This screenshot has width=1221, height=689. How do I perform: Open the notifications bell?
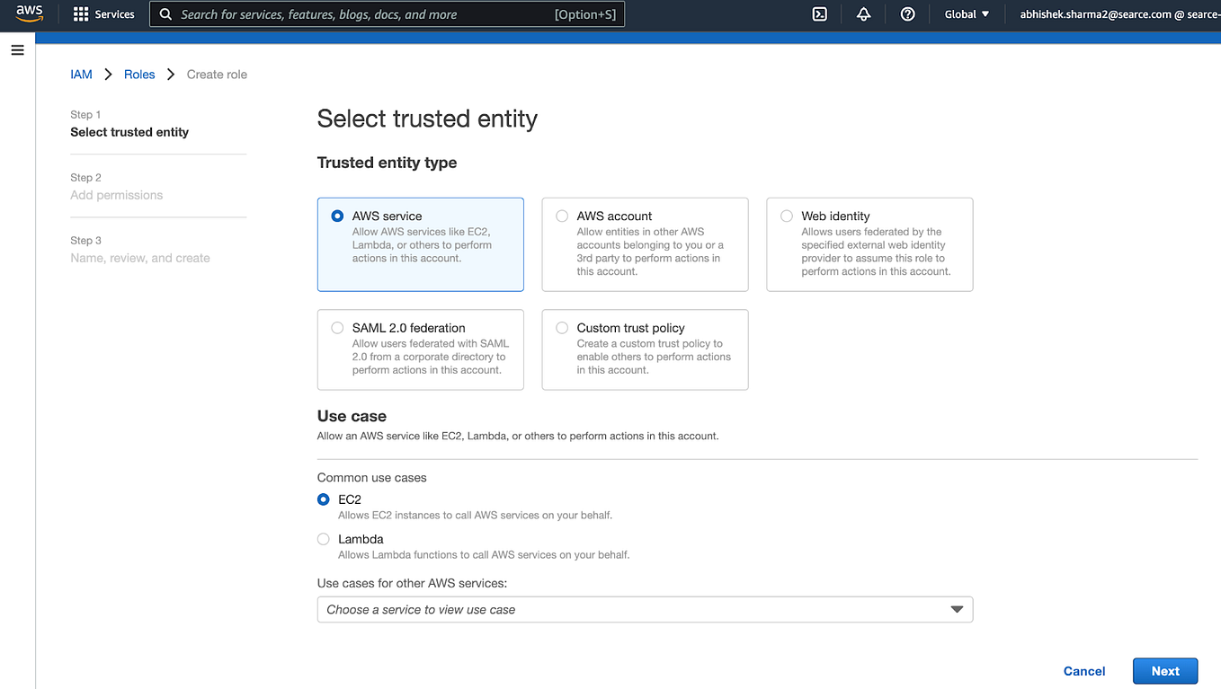[x=862, y=13]
